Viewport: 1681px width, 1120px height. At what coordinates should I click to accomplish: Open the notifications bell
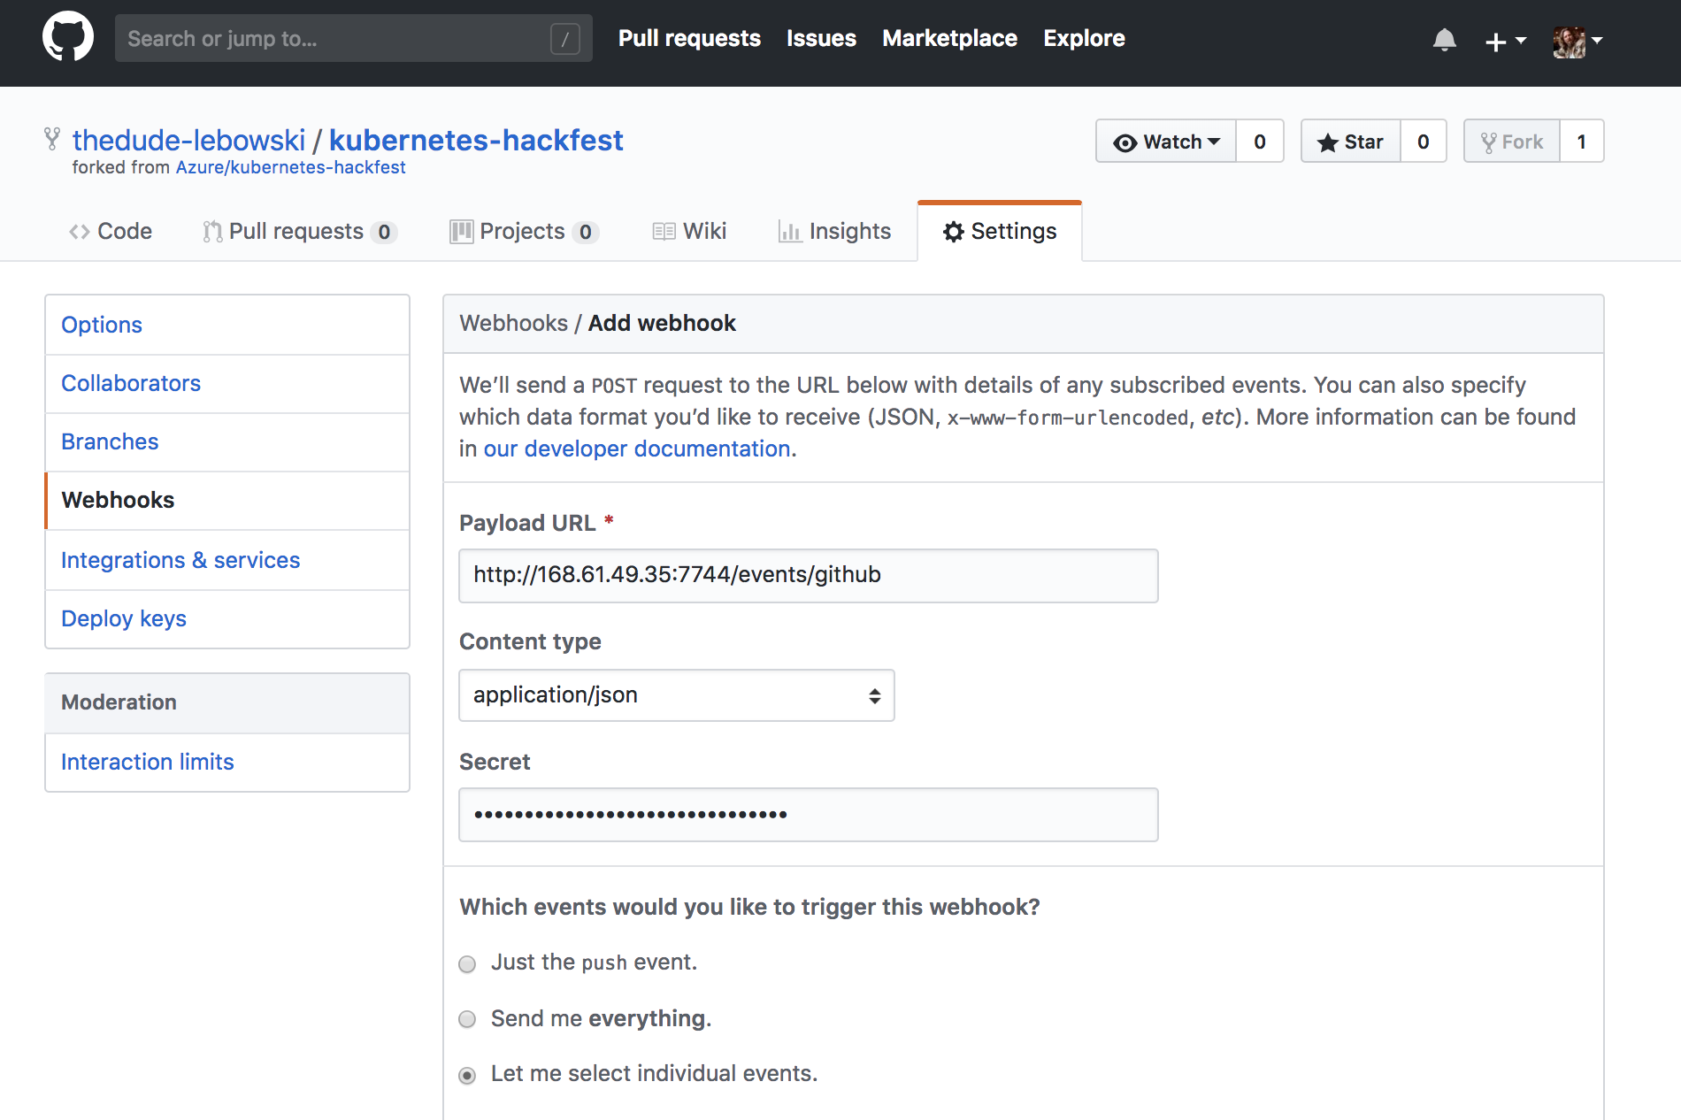(x=1444, y=40)
